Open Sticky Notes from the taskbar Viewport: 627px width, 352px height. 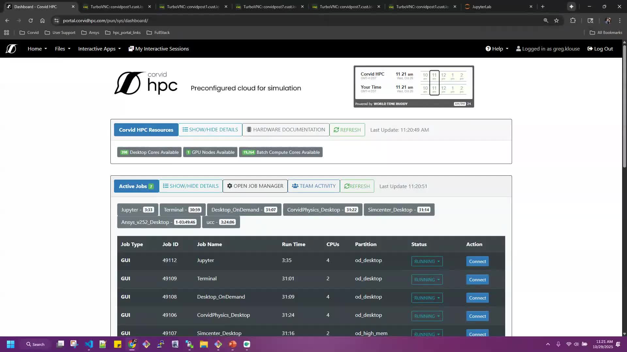point(118,344)
